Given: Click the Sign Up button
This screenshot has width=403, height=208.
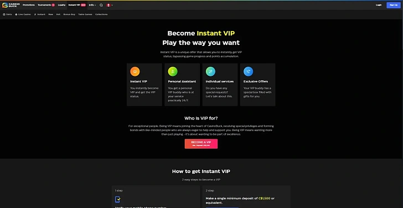Looking at the screenshot, I should click(394, 5).
